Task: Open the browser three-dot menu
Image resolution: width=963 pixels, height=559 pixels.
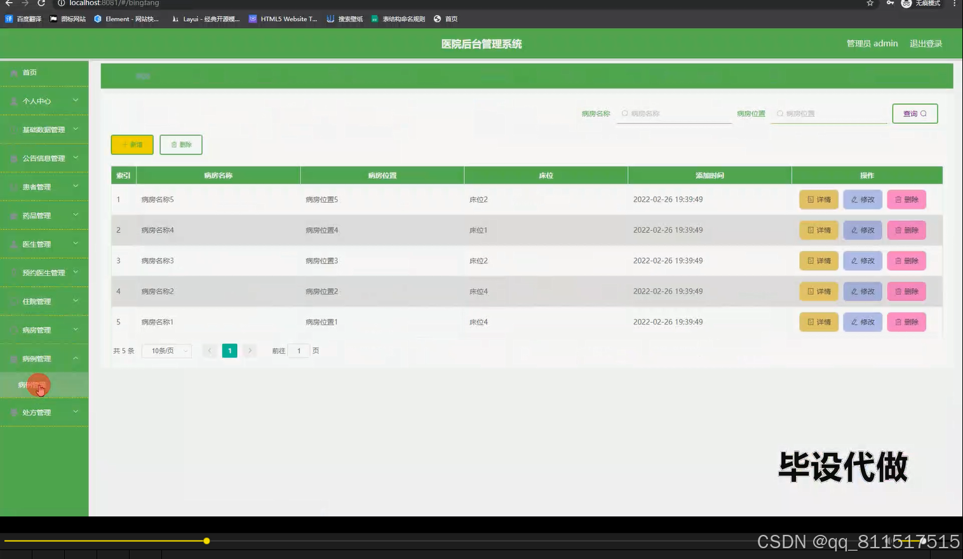Action: [x=954, y=3]
